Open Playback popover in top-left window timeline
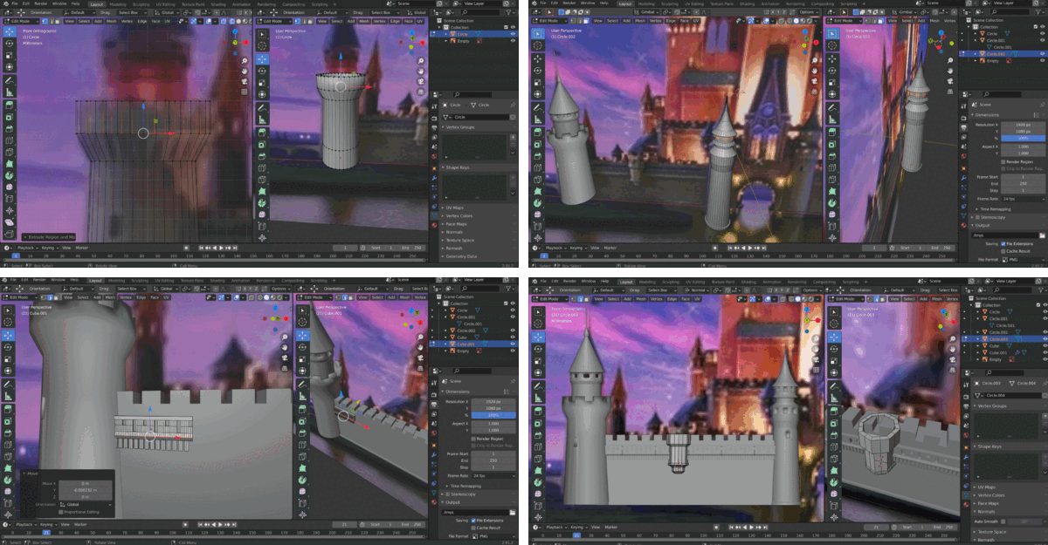Viewport: 1048px width, 545px height. 27,248
